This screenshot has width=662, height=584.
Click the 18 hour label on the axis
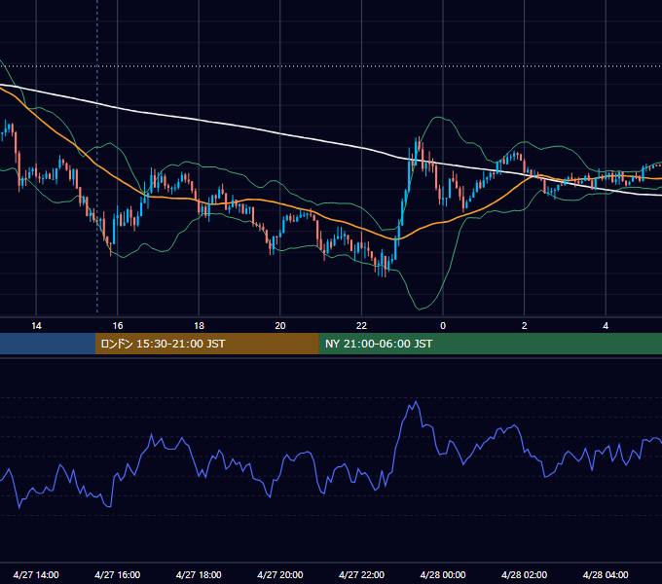(x=199, y=326)
